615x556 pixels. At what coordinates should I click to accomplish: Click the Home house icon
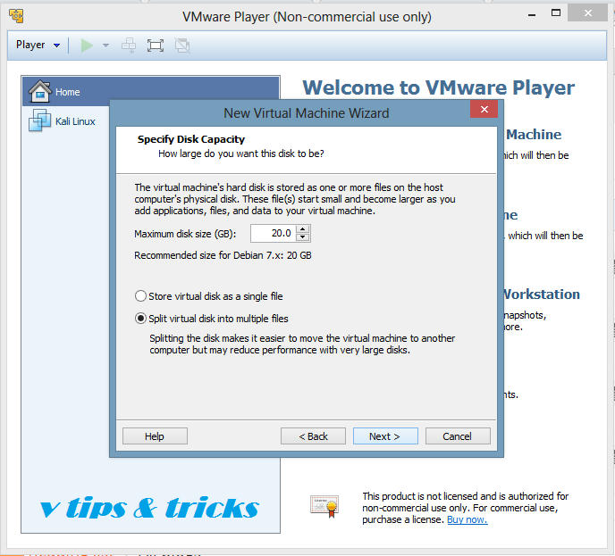[39, 91]
